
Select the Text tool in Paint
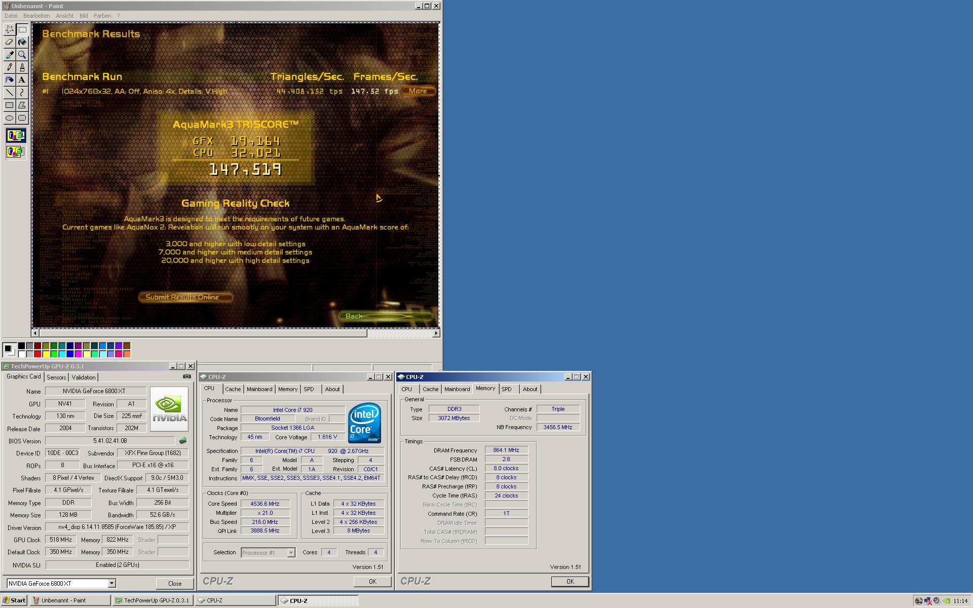click(x=22, y=80)
